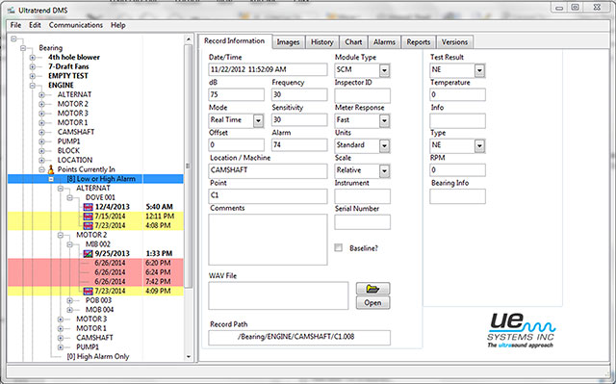Click the Bearing Info field
The width and height of the screenshot is (616, 384).
tap(457, 196)
